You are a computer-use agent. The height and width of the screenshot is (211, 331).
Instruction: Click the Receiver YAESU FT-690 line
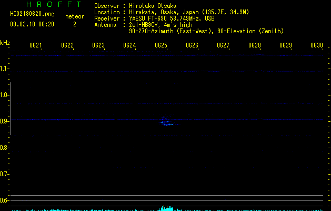pos(154,18)
